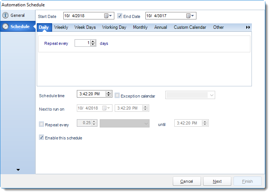271x194 pixels.
Task: Switch to the Monthly tab
Action: 140,27
